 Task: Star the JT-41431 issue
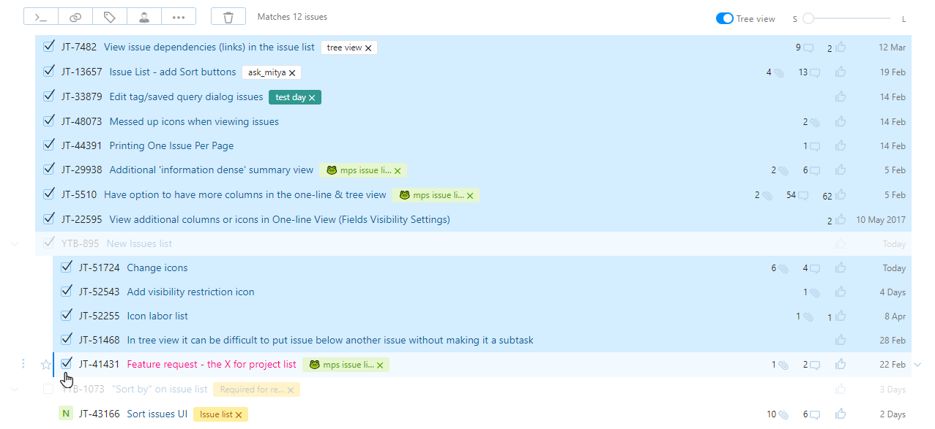(46, 364)
